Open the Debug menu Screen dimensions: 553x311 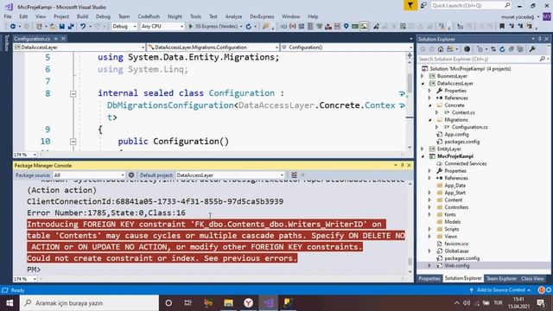coord(103,16)
